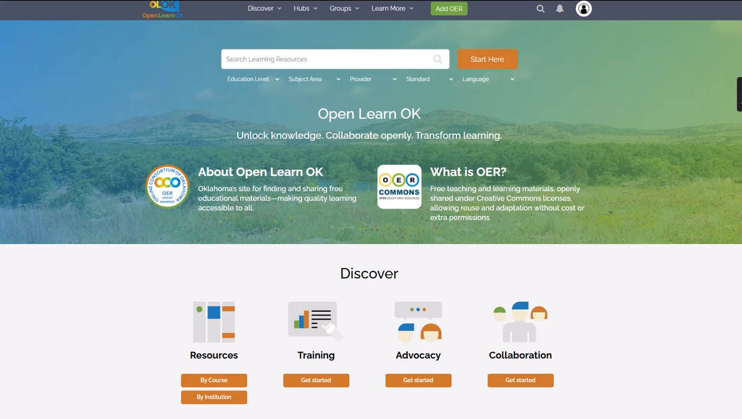Click the Discover section heading

(x=369, y=273)
